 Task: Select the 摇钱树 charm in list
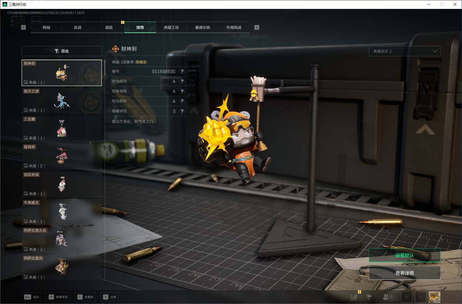point(62,156)
